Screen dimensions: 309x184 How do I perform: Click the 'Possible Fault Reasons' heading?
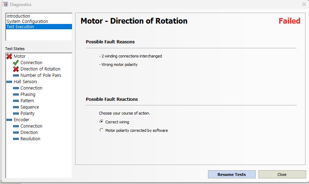click(x=110, y=42)
